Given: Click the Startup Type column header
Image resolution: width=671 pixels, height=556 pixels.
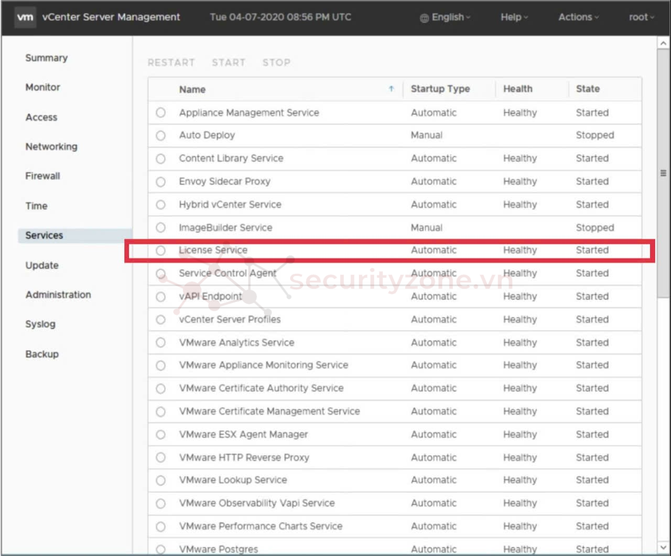Looking at the screenshot, I should click(440, 89).
